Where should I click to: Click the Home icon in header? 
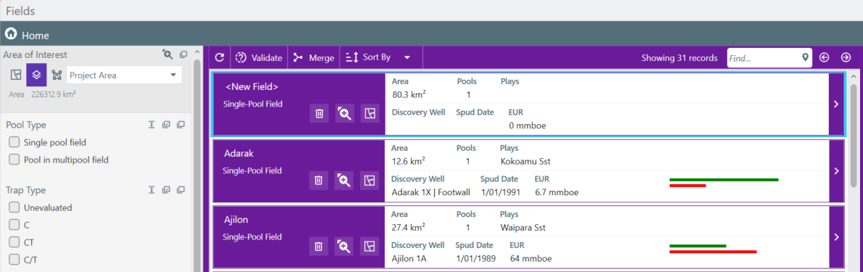coord(10,34)
